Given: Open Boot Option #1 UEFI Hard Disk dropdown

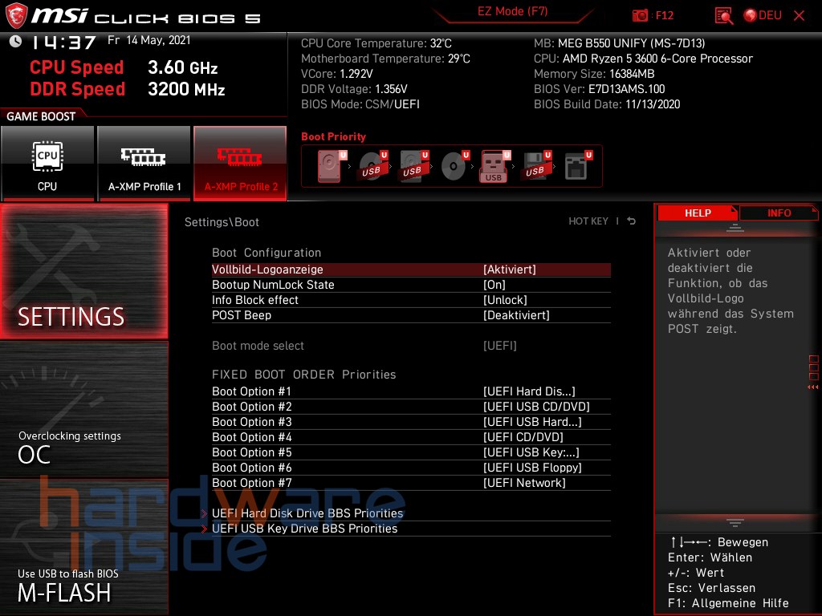Looking at the screenshot, I should click(x=411, y=391).
